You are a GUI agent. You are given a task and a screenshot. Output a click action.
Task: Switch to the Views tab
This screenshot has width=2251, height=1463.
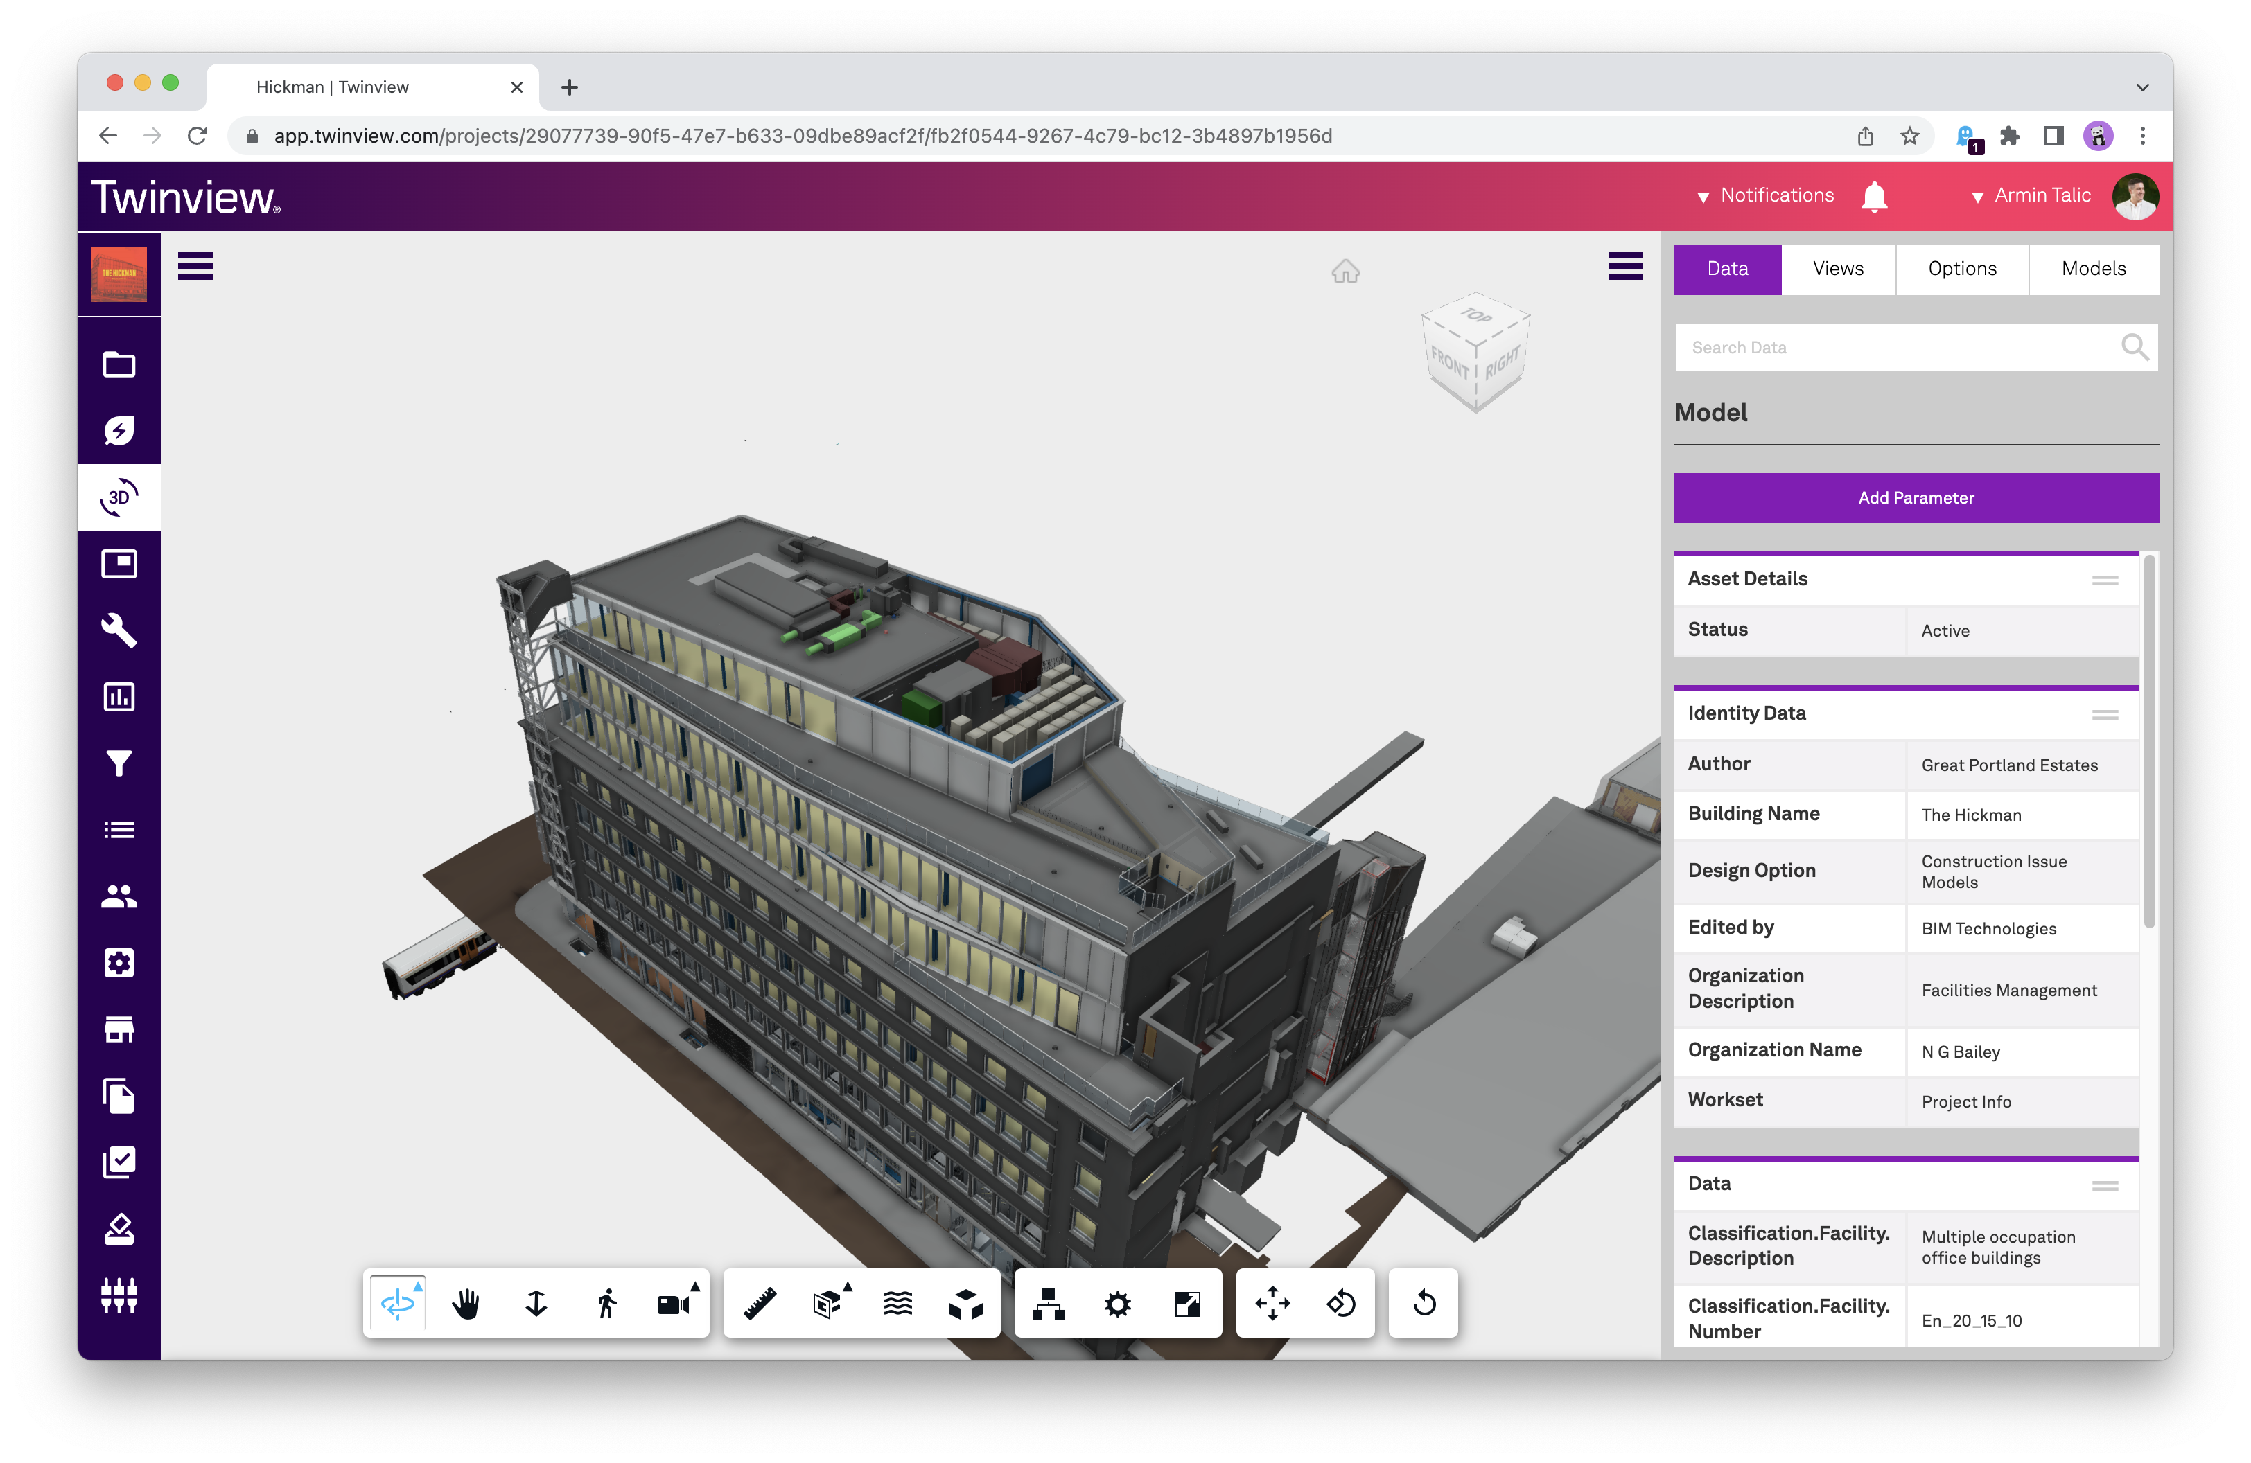pyautogui.click(x=1838, y=269)
